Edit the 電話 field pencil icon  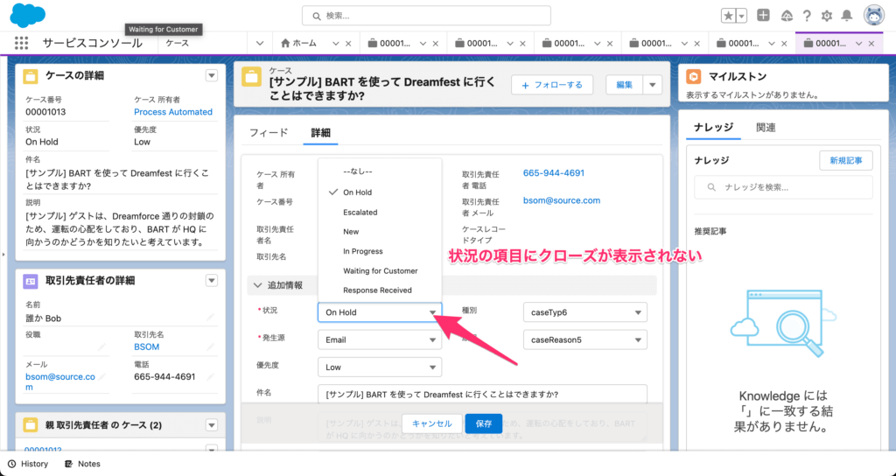(210, 376)
